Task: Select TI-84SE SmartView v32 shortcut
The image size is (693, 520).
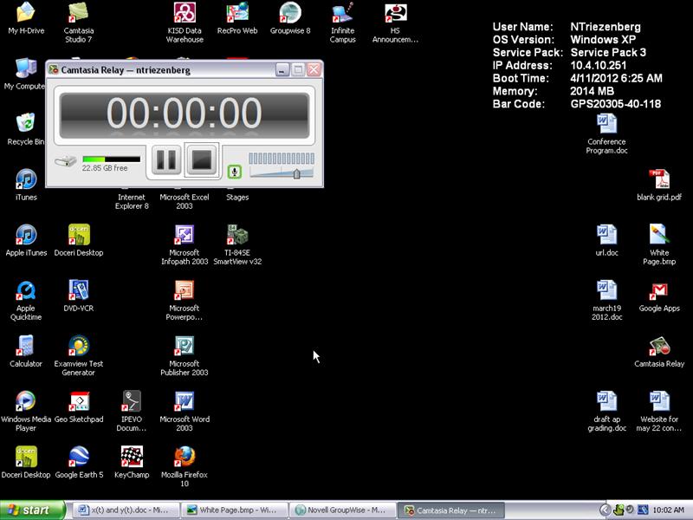Action: point(237,244)
